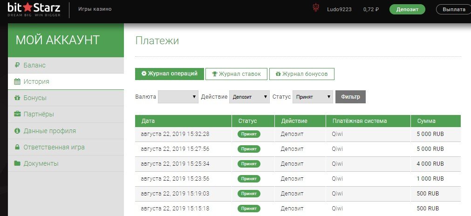
Task: Click the ruble icon next to Баланс
Action: (17, 65)
